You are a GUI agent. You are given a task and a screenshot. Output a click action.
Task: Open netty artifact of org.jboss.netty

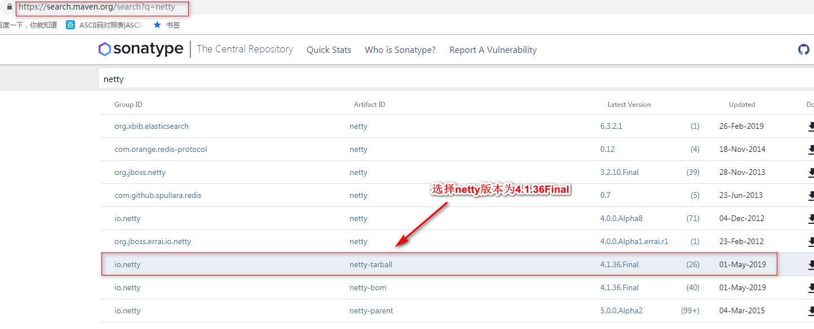click(359, 172)
